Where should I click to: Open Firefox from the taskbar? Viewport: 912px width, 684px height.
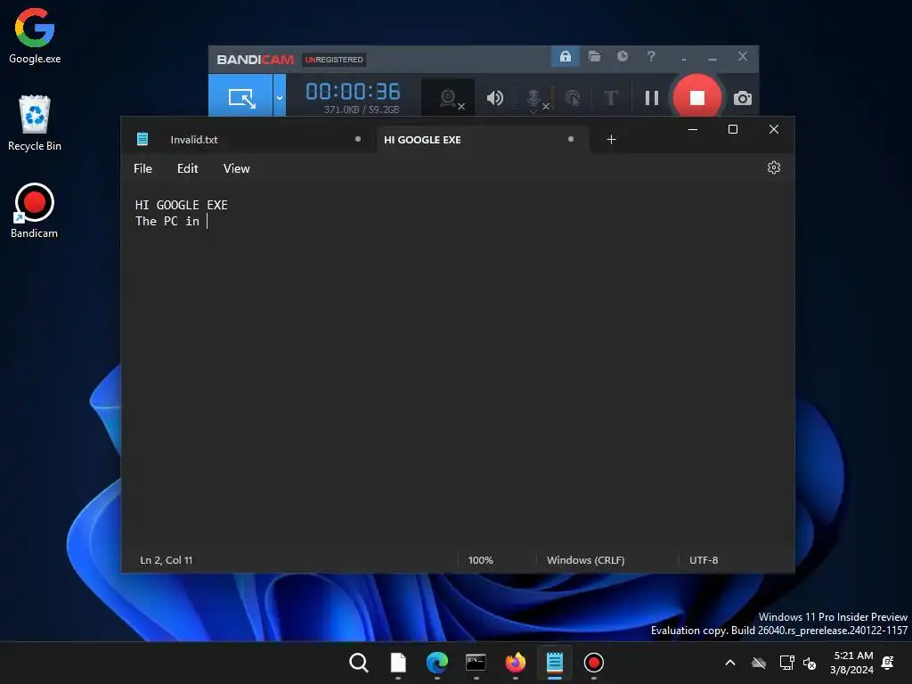[516, 663]
